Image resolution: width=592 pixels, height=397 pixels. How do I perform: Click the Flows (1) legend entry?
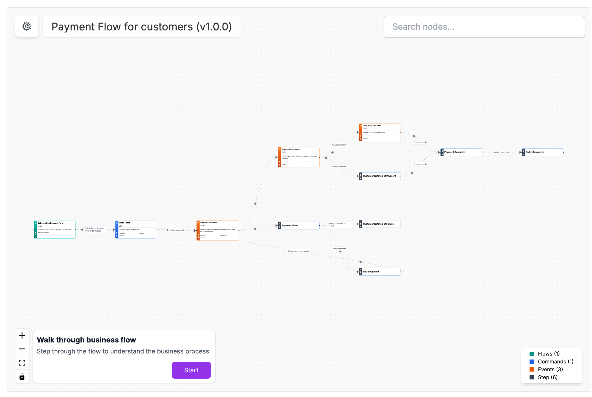tap(549, 353)
